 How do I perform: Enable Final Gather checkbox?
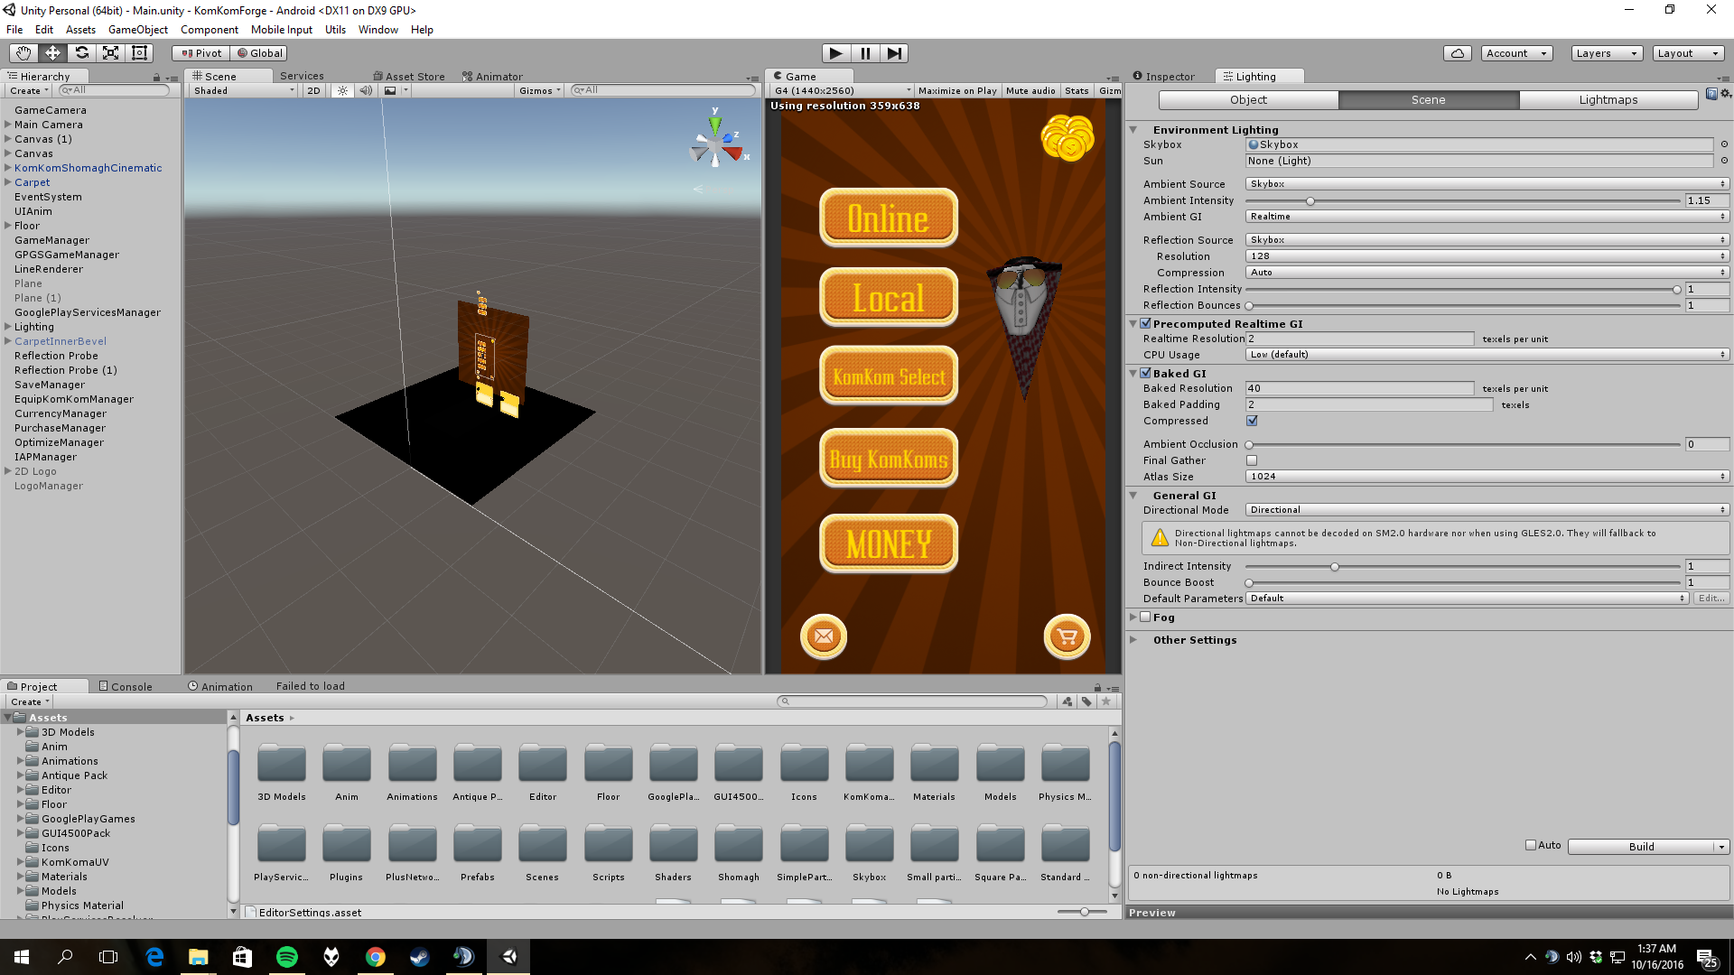coord(1252,460)
